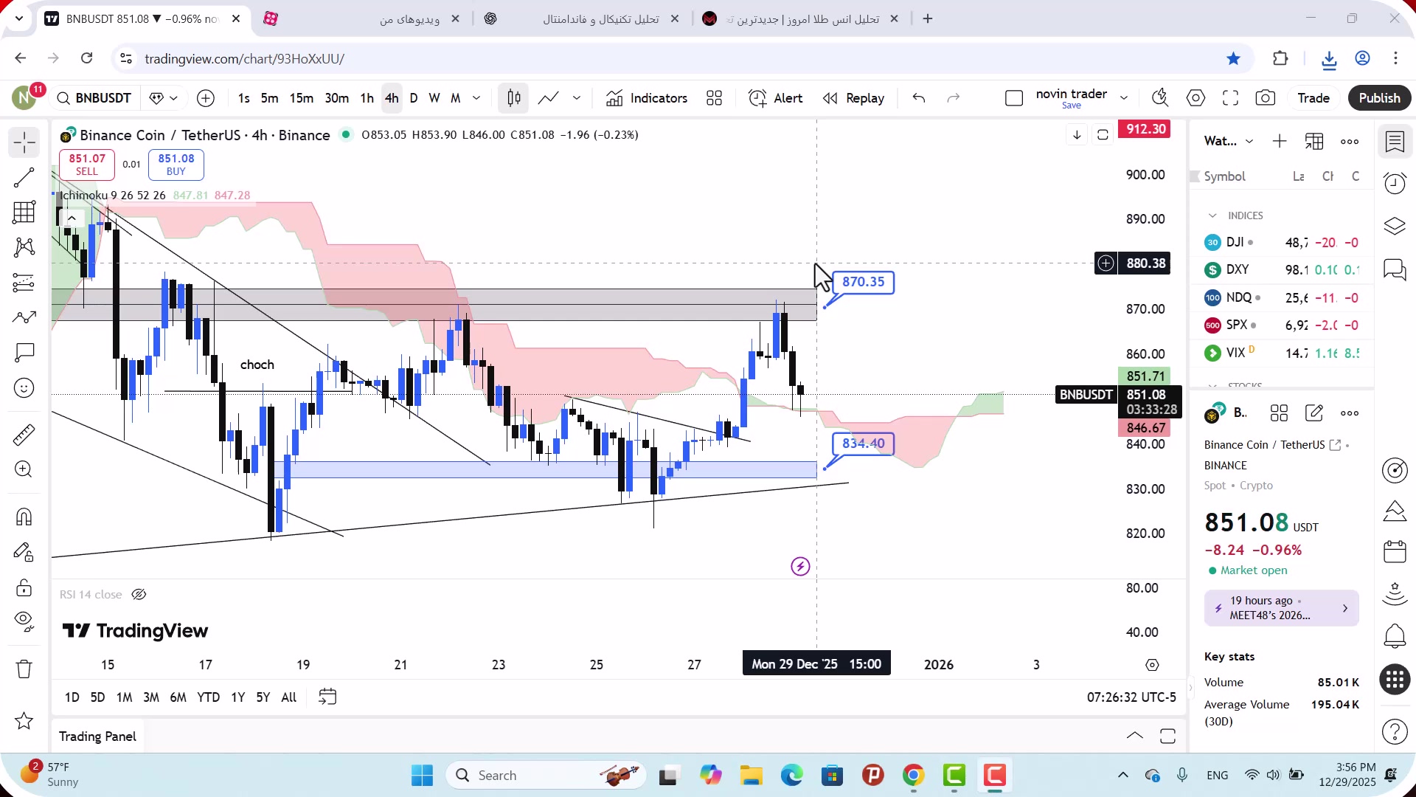Toggle magnet mode for drawings
The width and height of the screenshot is (1416, 797).
point(24,517)
